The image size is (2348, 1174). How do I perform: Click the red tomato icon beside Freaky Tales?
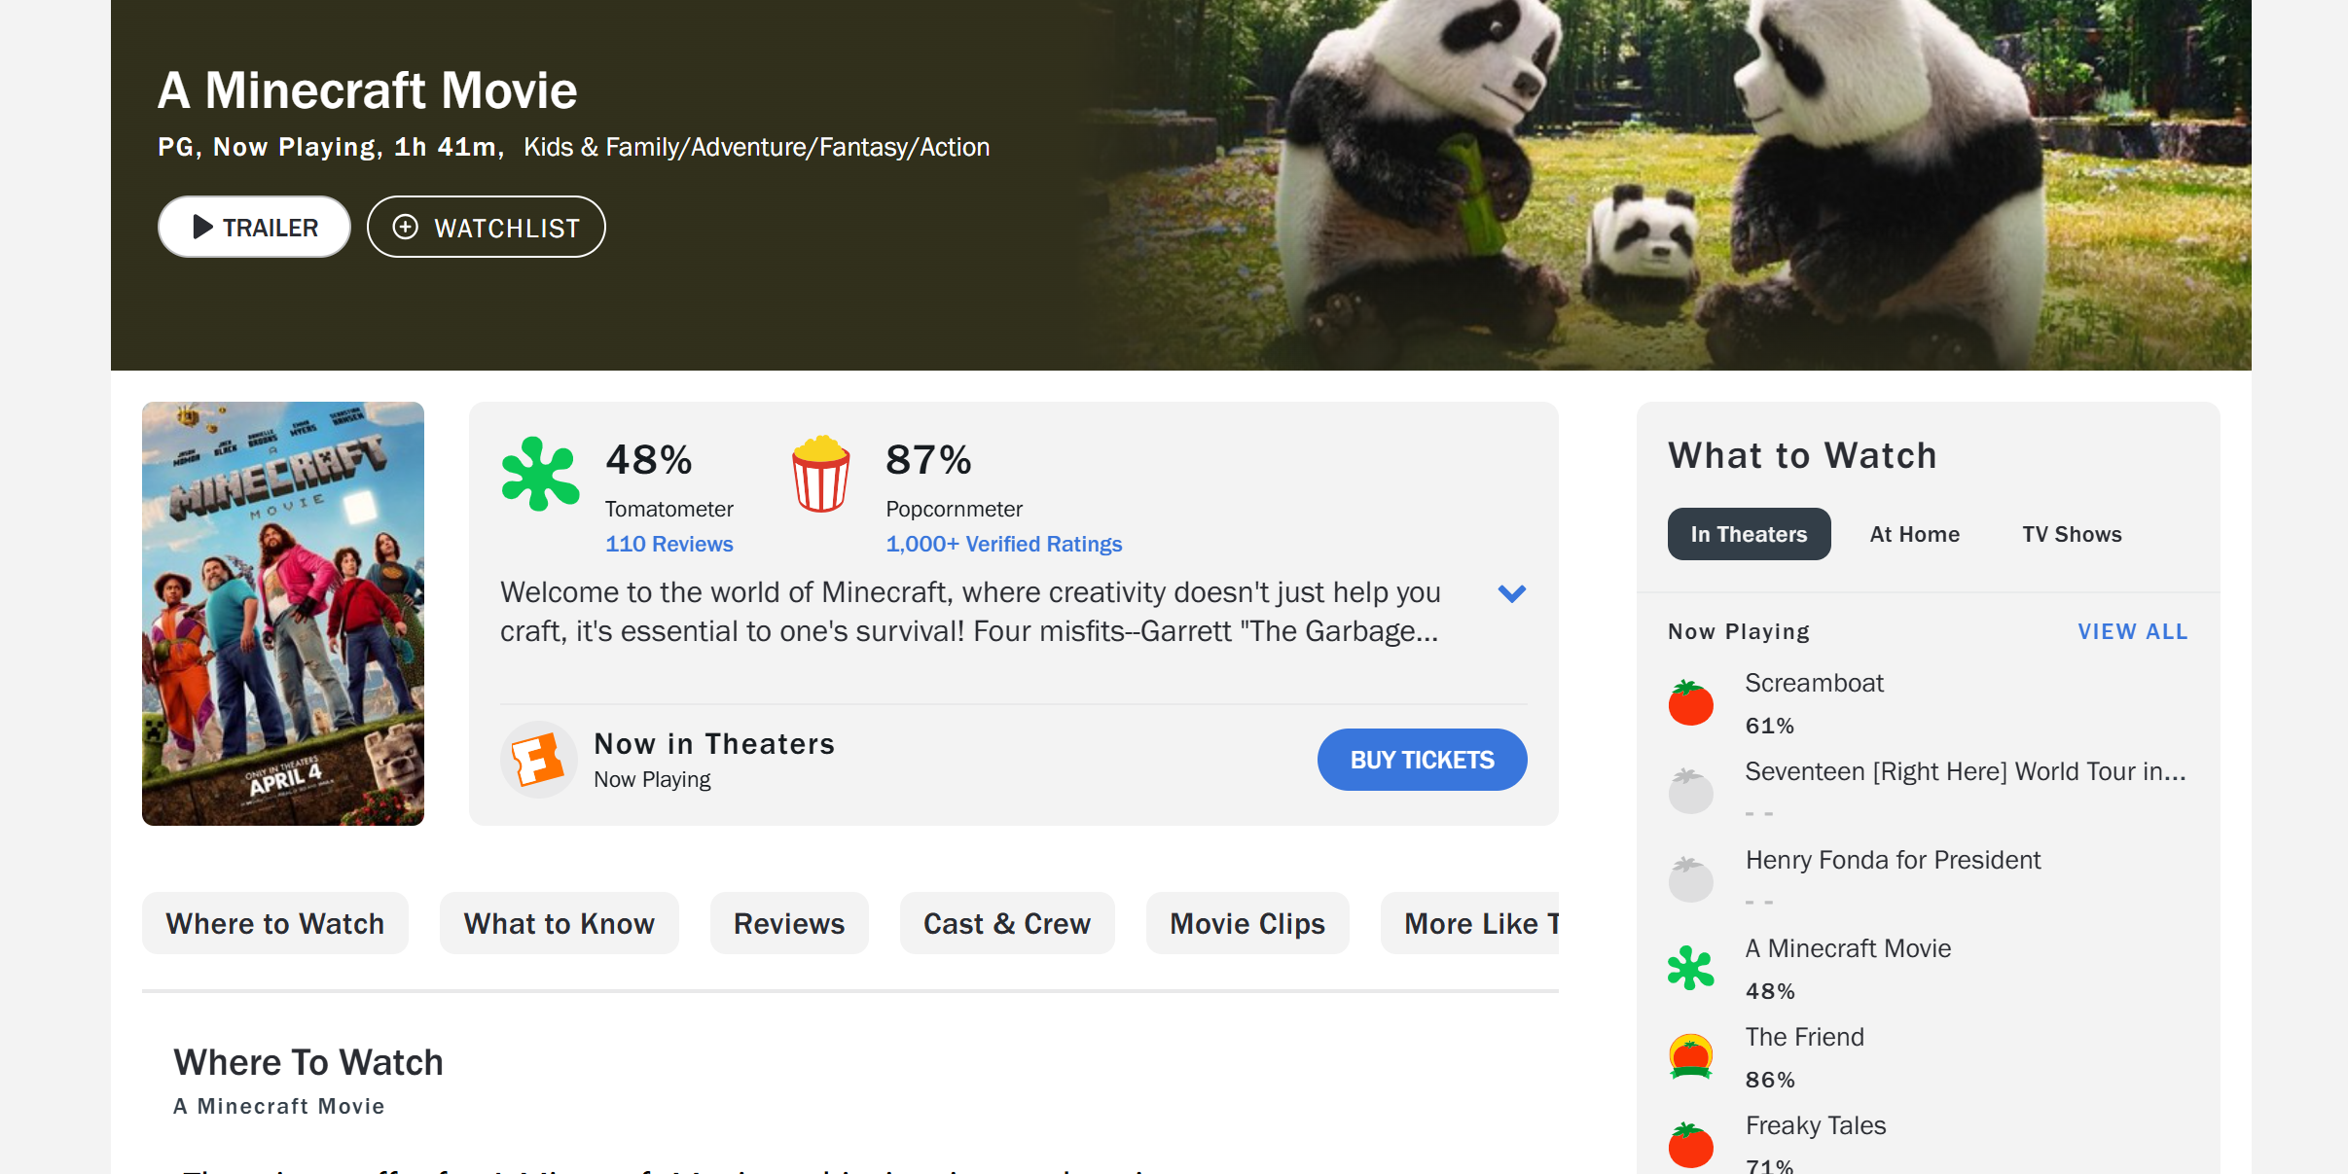click(1691, 1145)
